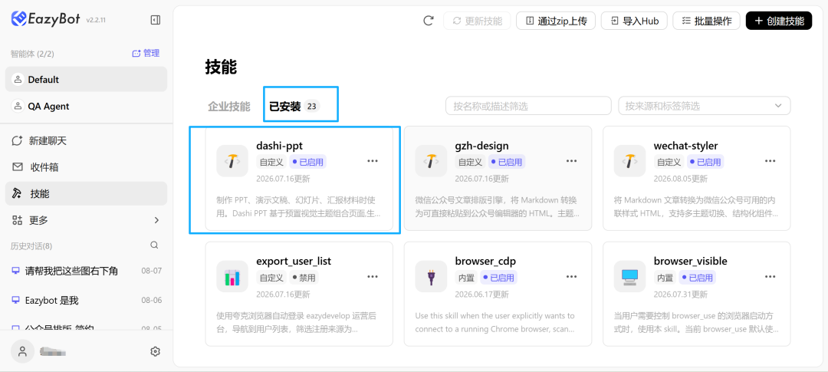This screenshot has width=828, height=372.
Task: Click the 2026.08.05更新 date on wechat-styler
Action: click(680, 179)
